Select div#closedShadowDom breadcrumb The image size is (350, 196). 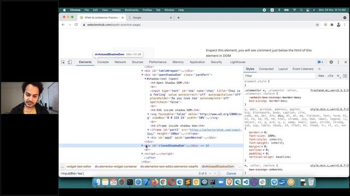[218, 167]
